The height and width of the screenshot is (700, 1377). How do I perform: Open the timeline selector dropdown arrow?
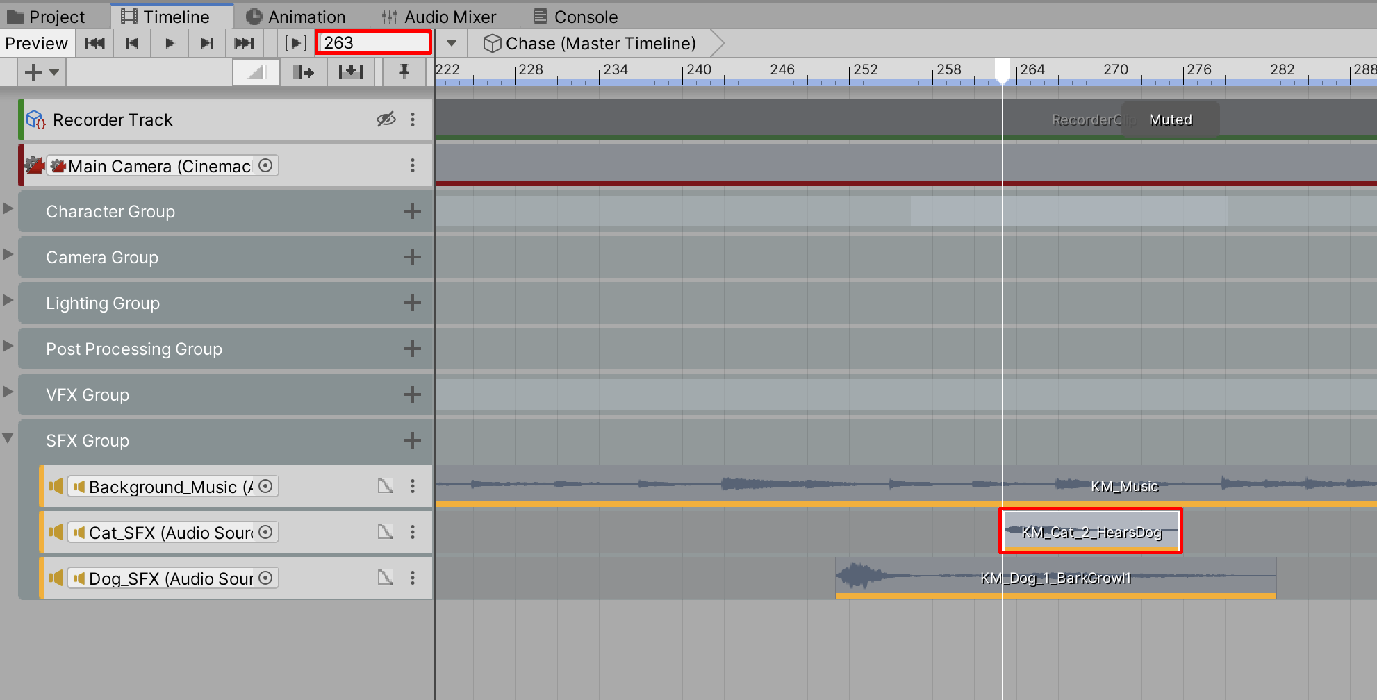(x=452, y=43)
